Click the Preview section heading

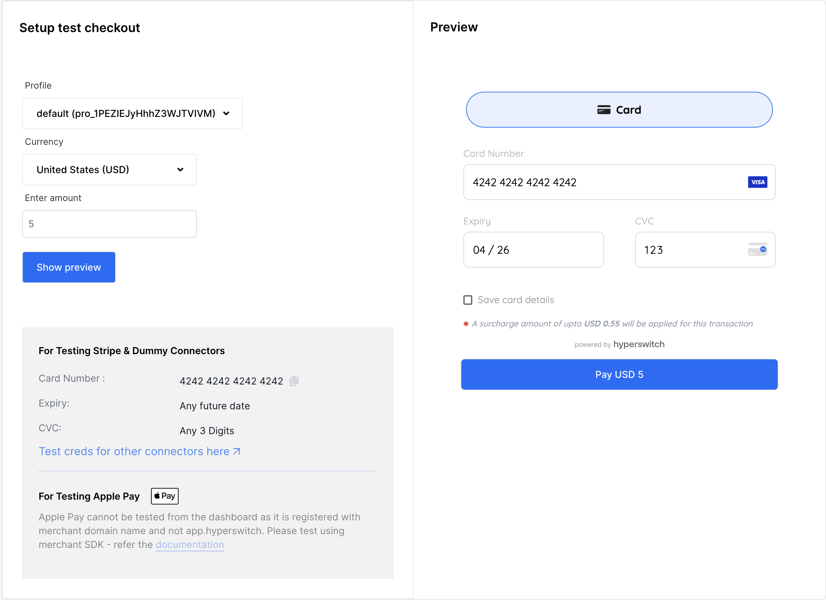[x=454, y=27]
